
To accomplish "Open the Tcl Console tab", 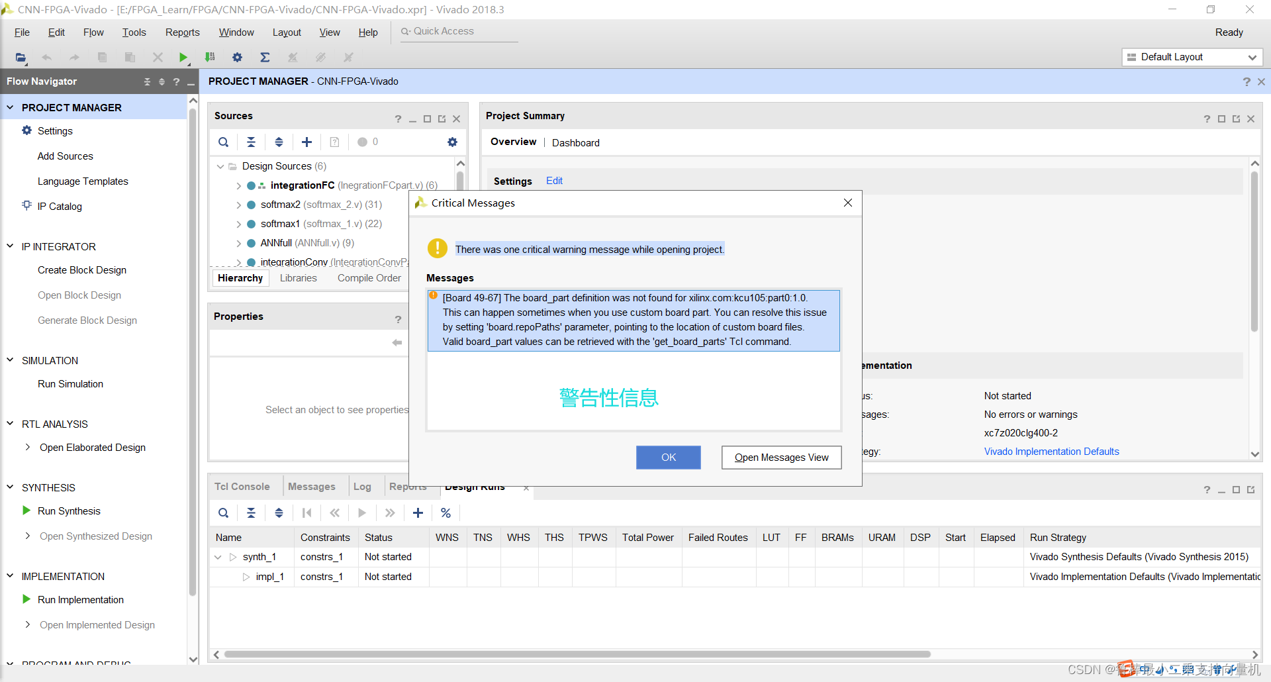I will point(242,487).
